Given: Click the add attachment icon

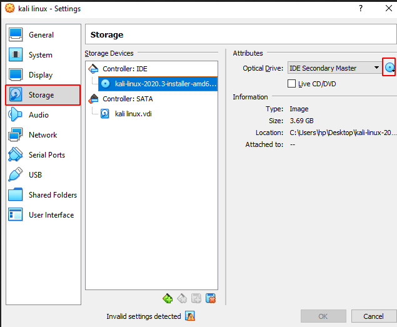Looking at the screenshot, I should point(196,298).
